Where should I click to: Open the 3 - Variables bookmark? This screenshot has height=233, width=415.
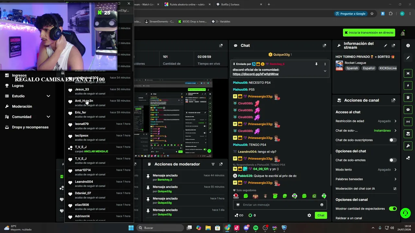[x=221, y=22]
